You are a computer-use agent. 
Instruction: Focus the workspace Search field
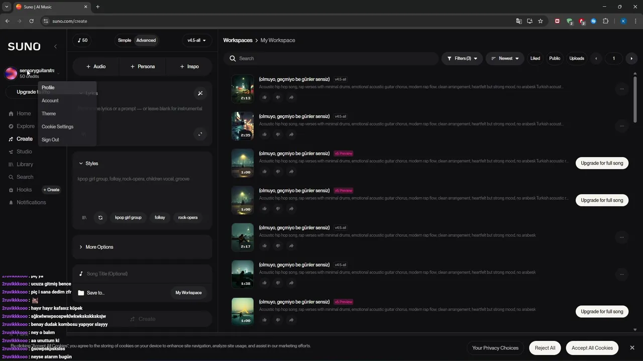pyautogui.click(x=332, y=59)
